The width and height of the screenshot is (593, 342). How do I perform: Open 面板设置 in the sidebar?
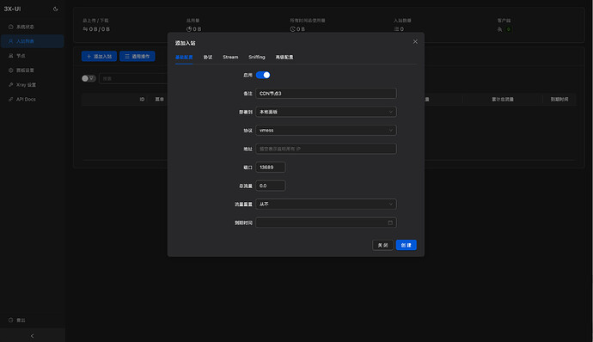32,70
